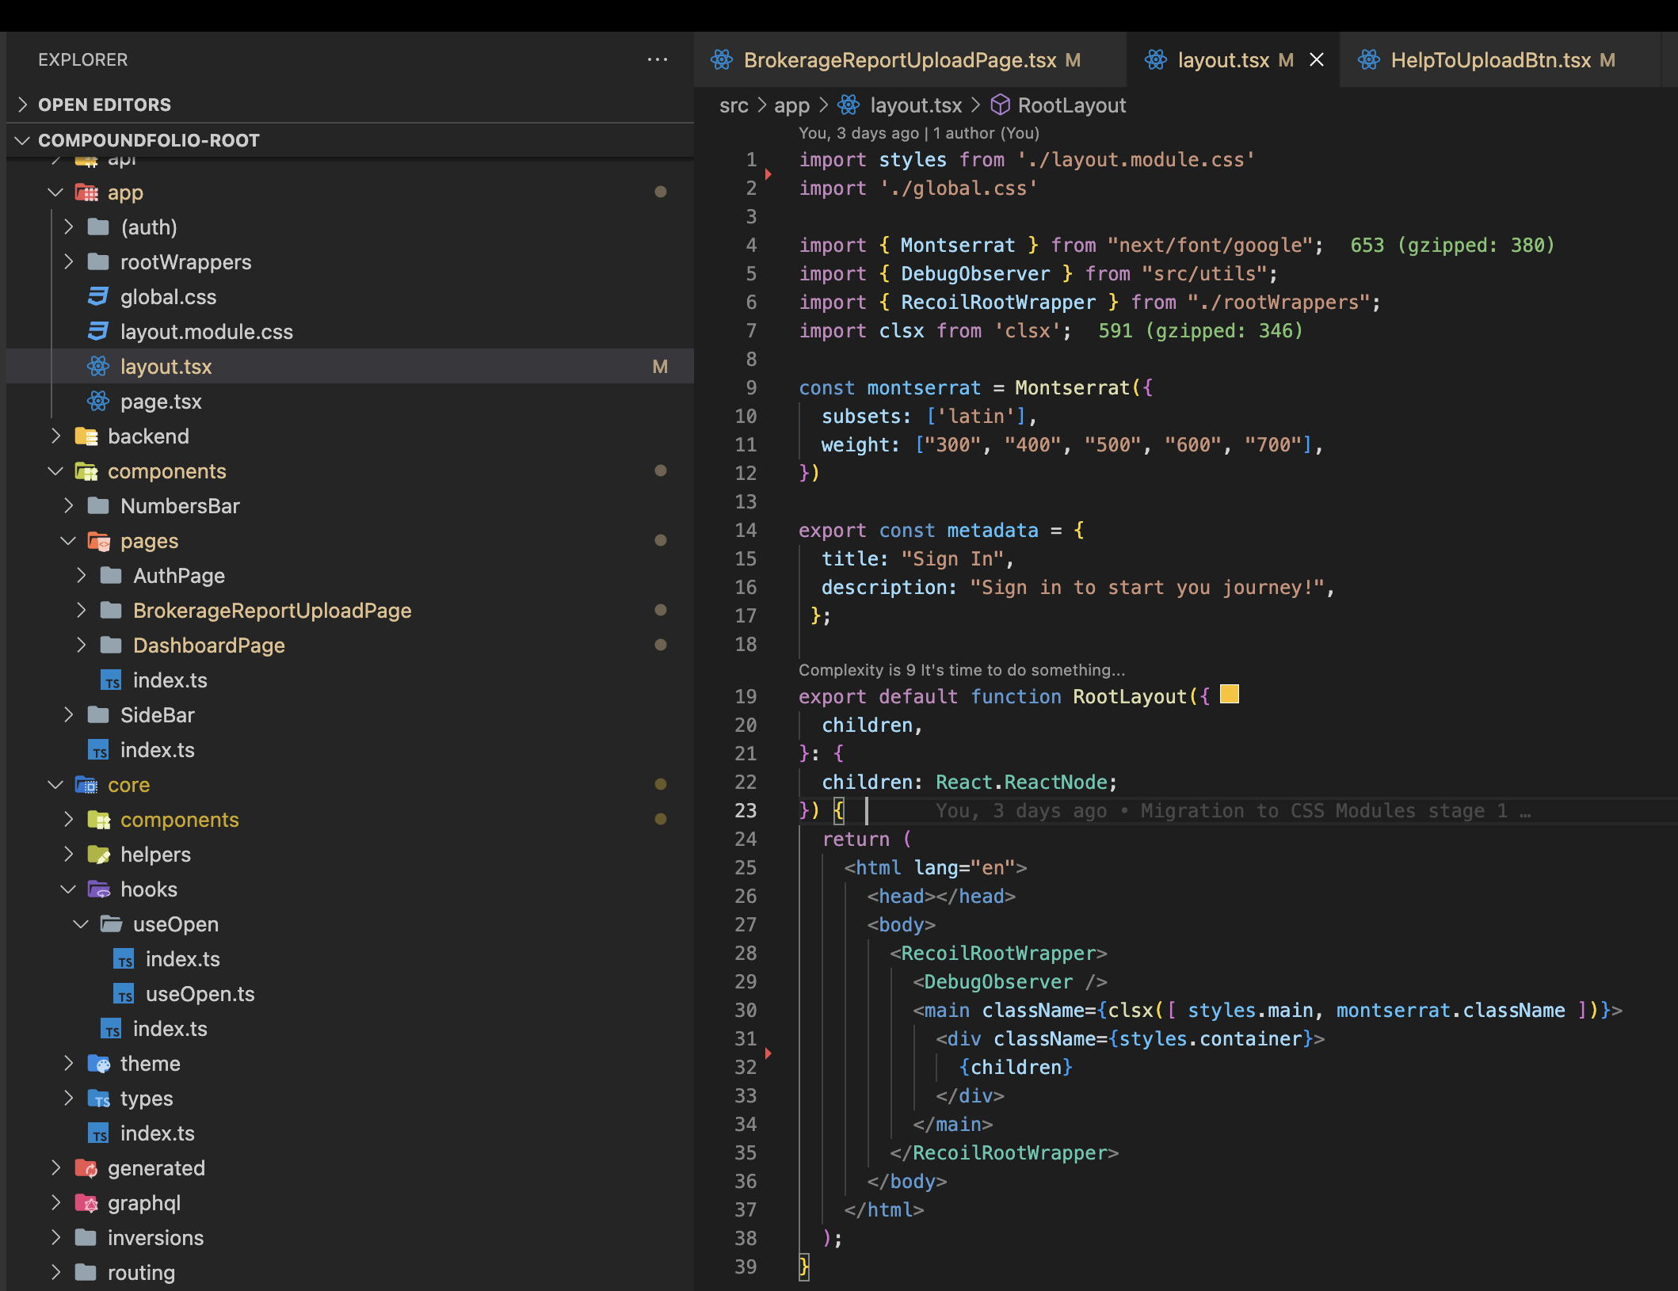The height and width of the screenshot is (1291, 1678).
Task: Close the layout.tsx editor tab
Action: click(x=1318, y=59)
